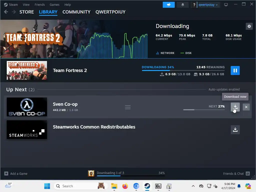
Task: Open the QWERTPOIUY profile tab
Action: click(110, 12)
